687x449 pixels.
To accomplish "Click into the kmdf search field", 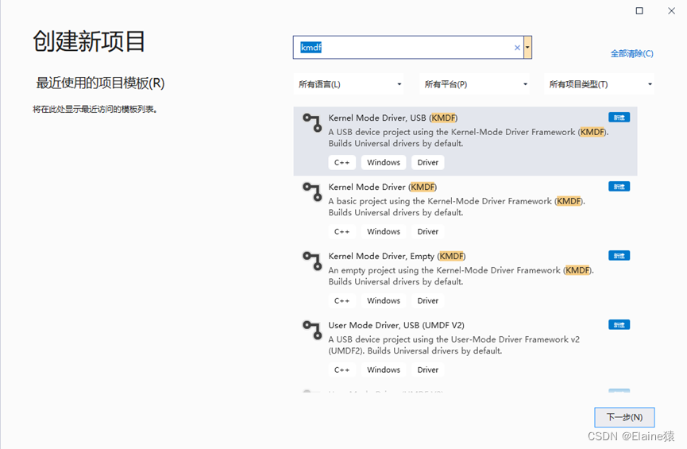I will point(407,48).
